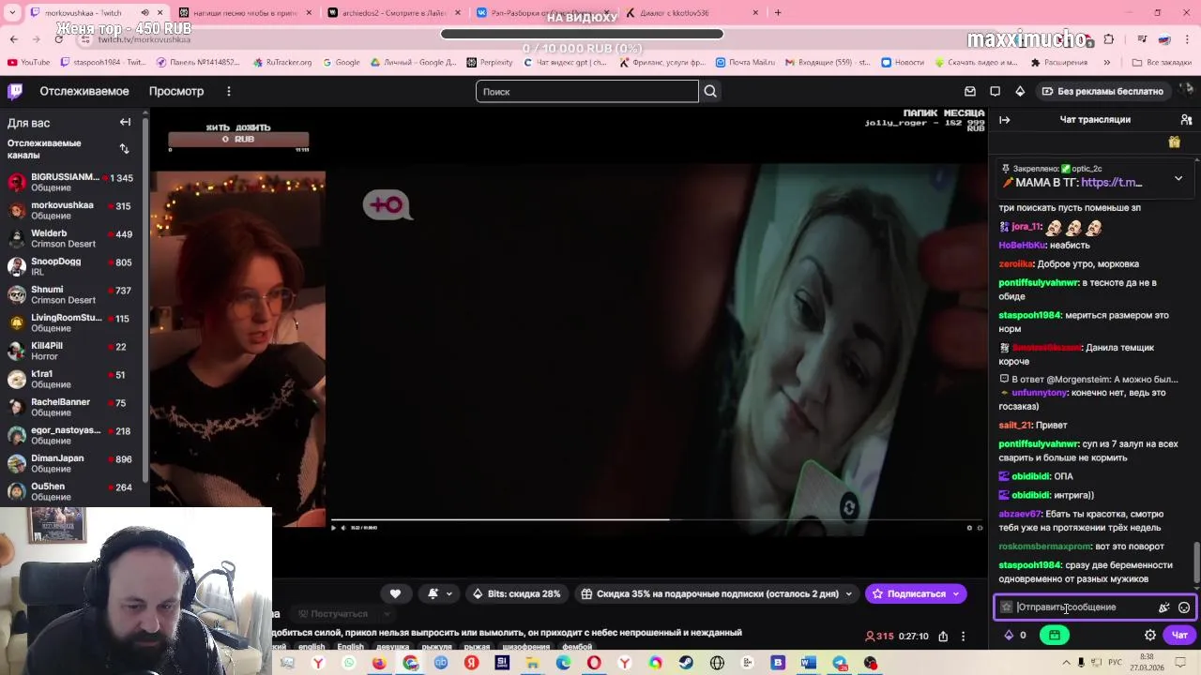Switch to the Диалог с kkotlov536 tab
1201x675 pixels.
[x=692, y=13]
